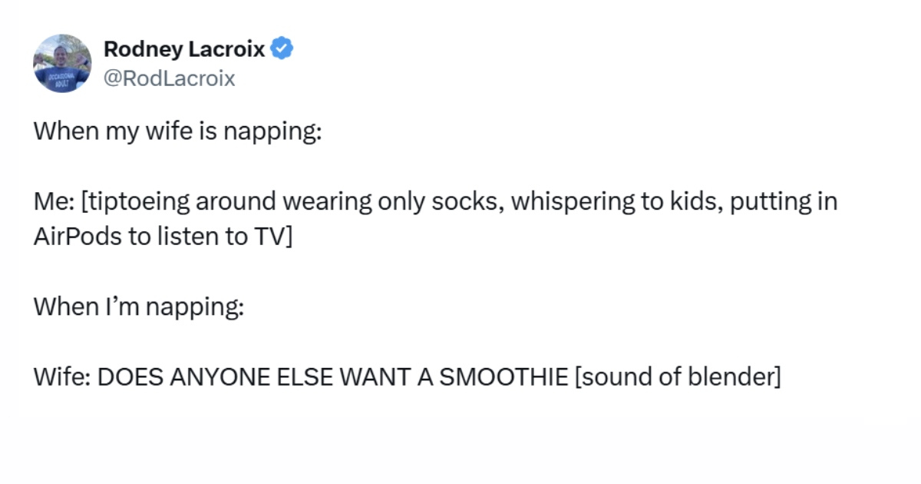Open the @RodLacroix handle link
Image resolution: width=921 pixels, height=484 pixels.
[x=169, y=78]
